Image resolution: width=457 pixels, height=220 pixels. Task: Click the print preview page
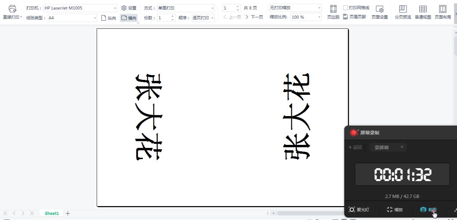pyautogui.click(x=222, y=117)
